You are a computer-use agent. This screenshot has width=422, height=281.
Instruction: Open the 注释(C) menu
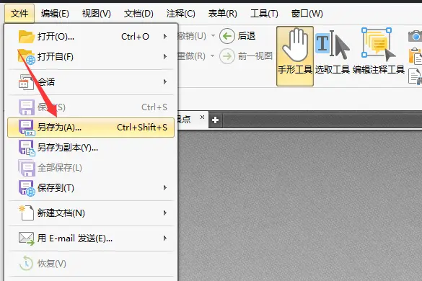[x=180, y=13]
